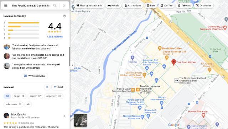The height and width of the screenshot is (129, 228).
Task: Collapse the side panel arrow
Action: pos(72,65)
